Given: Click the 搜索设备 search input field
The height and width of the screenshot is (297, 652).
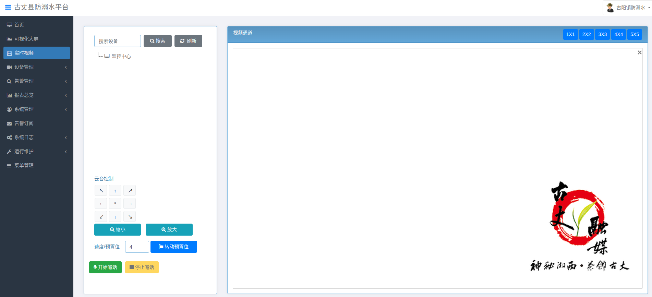Looking at the screenshot, I should click(117, 41).
